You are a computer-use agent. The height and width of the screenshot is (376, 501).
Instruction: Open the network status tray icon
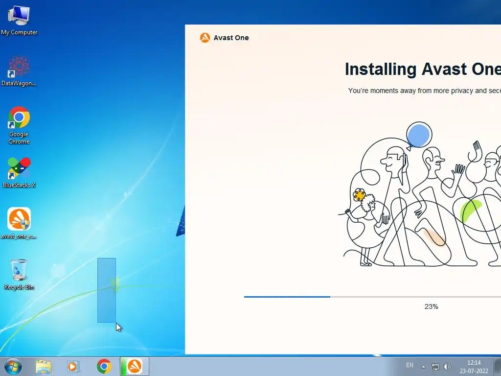click(435, 366)
